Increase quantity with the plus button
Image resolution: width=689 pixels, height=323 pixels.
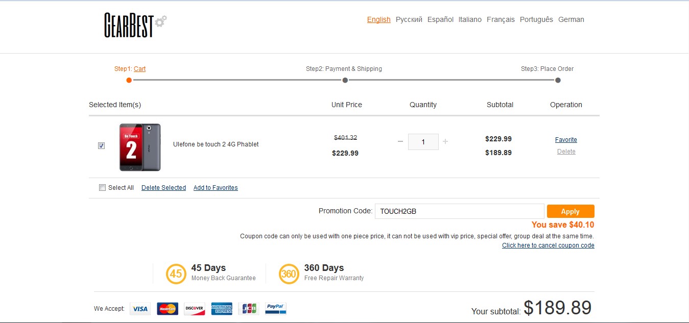(x=445, y=141)
